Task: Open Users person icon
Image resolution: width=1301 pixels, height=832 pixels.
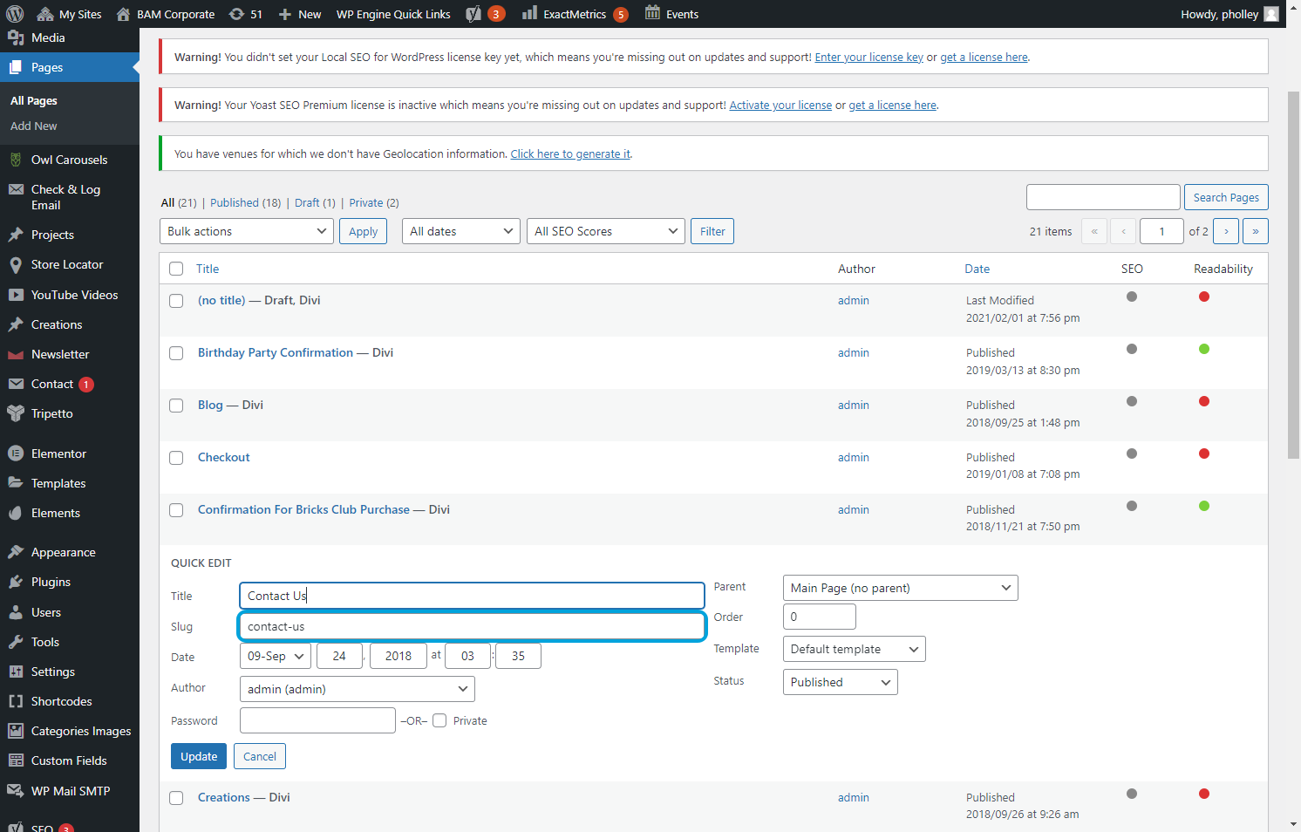Action: pyautogui.click(x=16, y=612)
